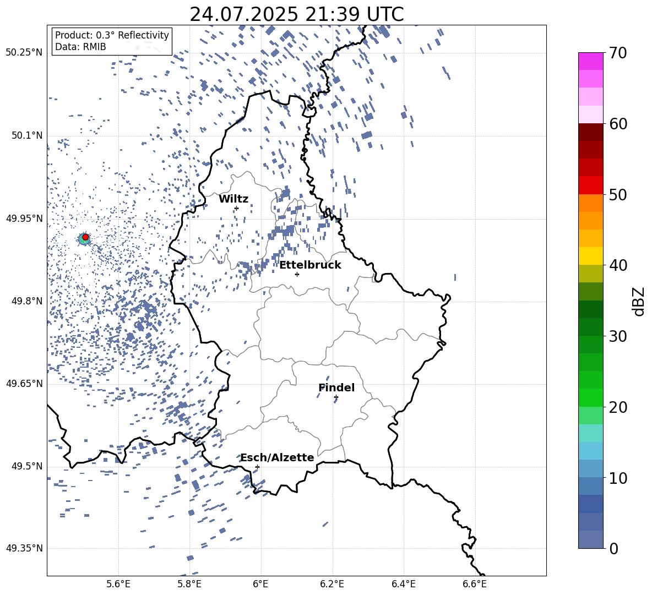The height and width of the screenshot is (595, 652).
Task: Pick the olive colorbar swatch below 40
Action: (591, 274)
